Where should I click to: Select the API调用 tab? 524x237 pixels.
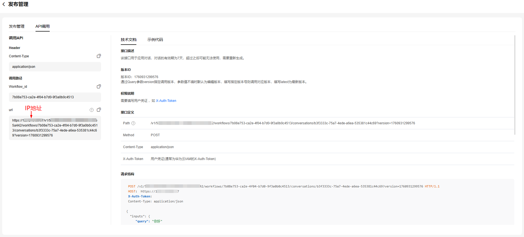42,26
